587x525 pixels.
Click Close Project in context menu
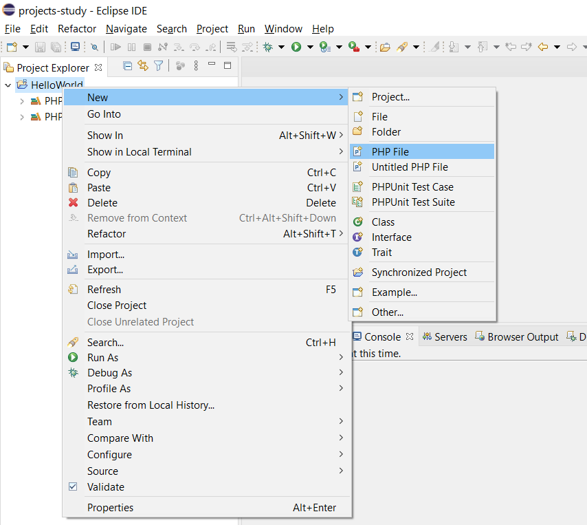click(207, 306)
